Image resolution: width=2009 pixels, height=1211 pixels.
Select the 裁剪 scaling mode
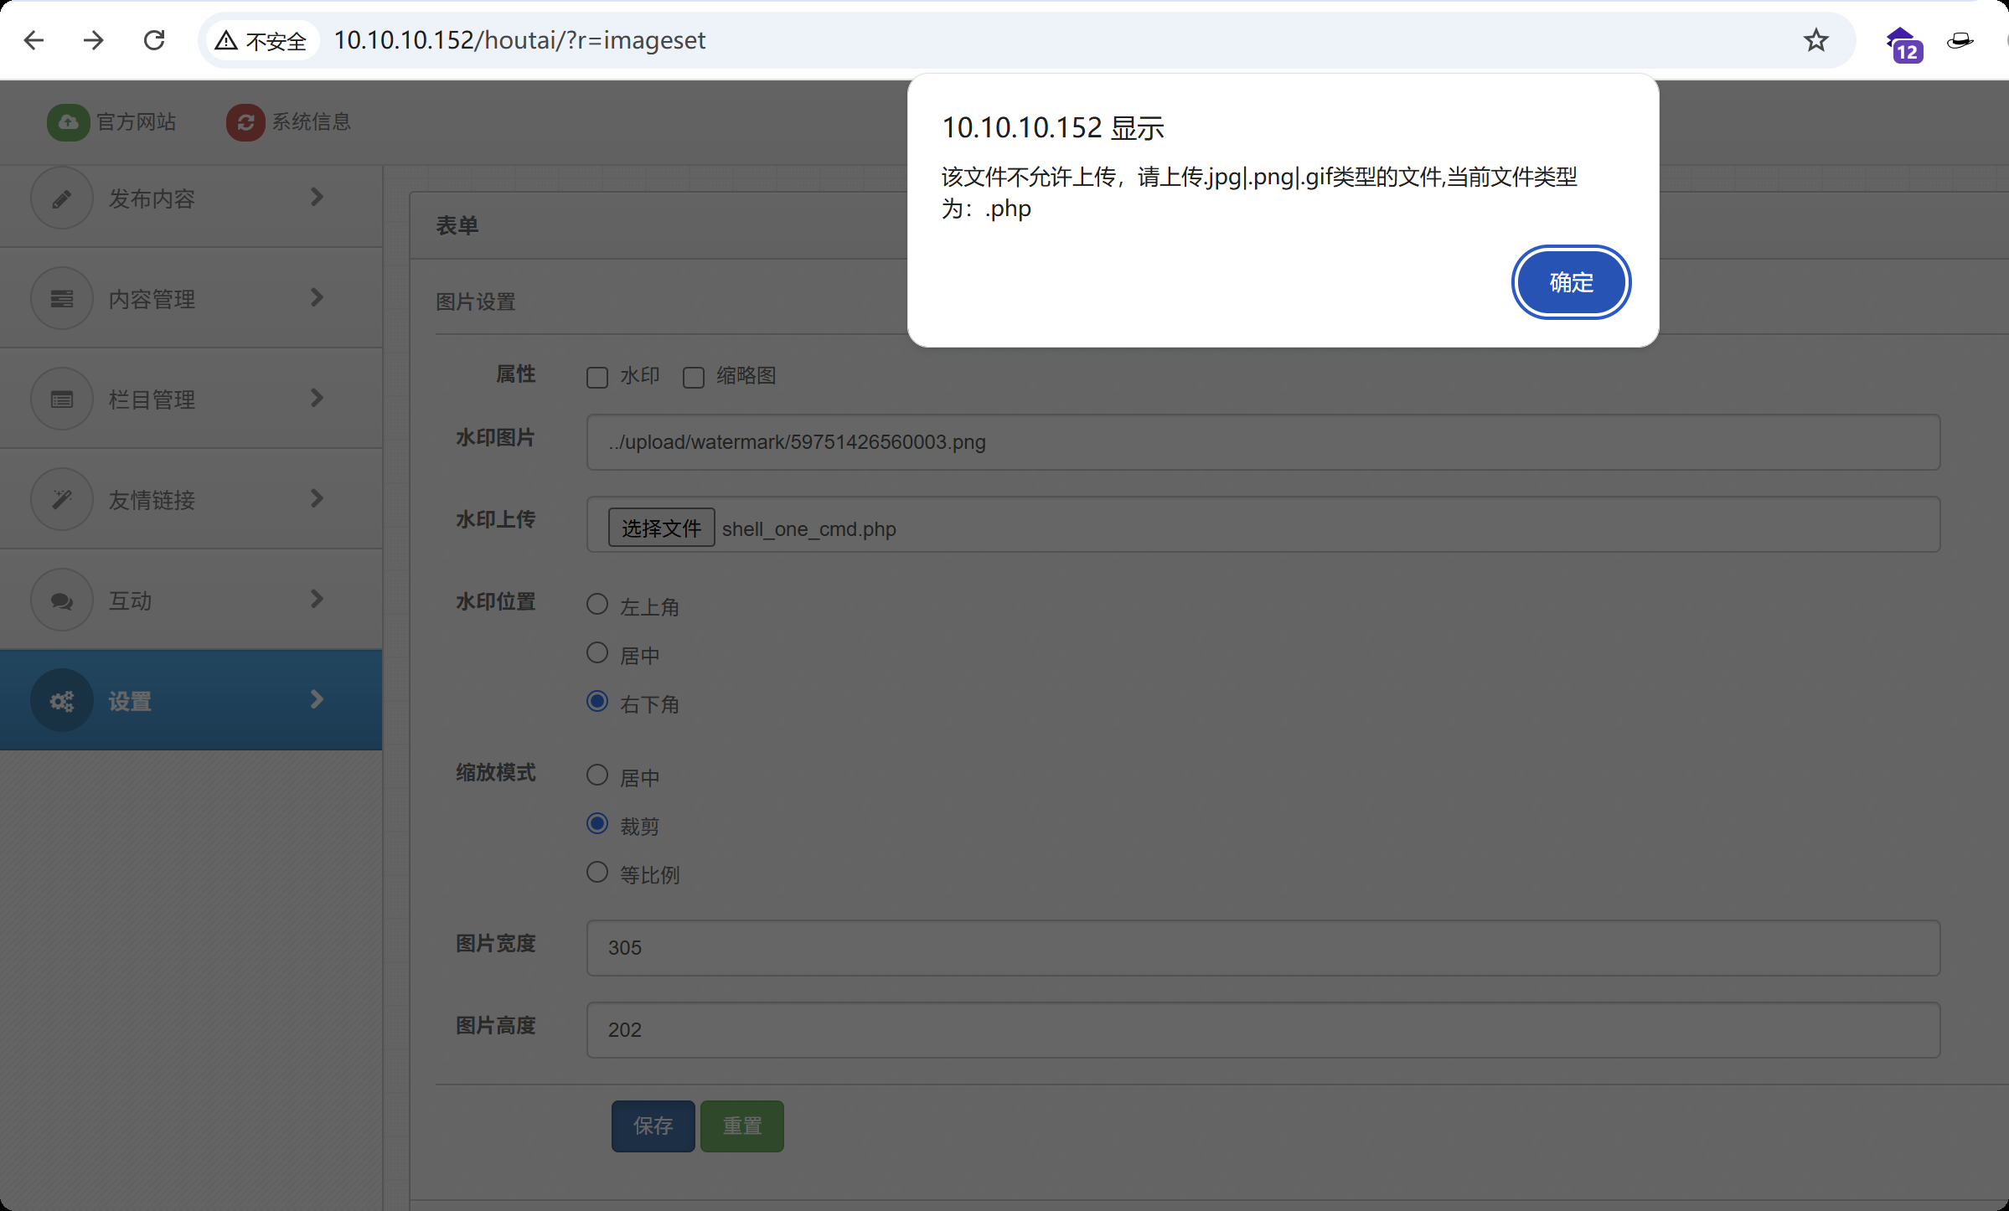[x=597, y=824]
